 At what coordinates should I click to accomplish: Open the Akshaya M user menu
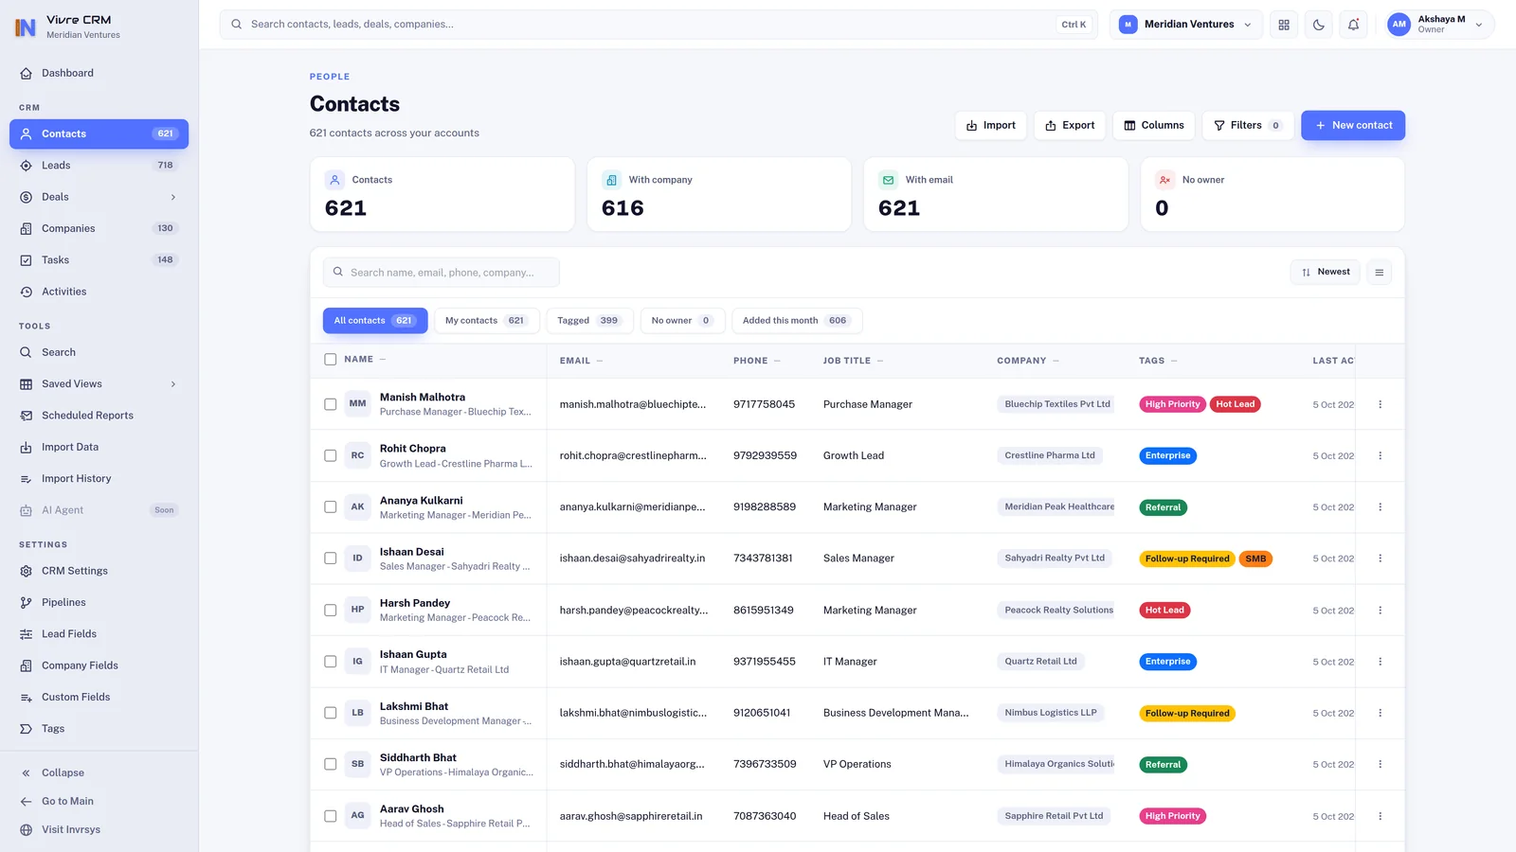(x=1439, y=25)
